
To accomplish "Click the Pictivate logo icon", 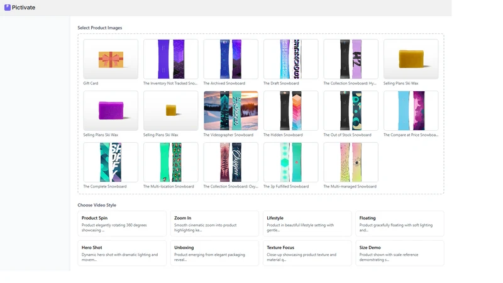I will pyautogui.click(x=7, y=8).
